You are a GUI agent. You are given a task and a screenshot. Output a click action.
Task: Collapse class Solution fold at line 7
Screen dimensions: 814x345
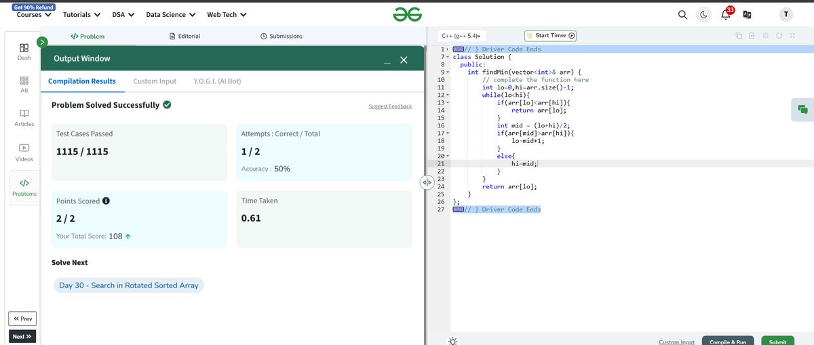coord(448,57)
